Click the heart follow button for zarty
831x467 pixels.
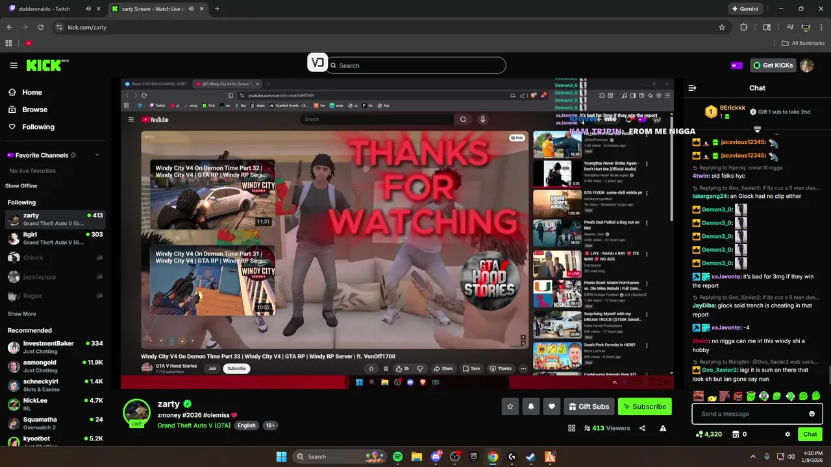coord(552,407)
